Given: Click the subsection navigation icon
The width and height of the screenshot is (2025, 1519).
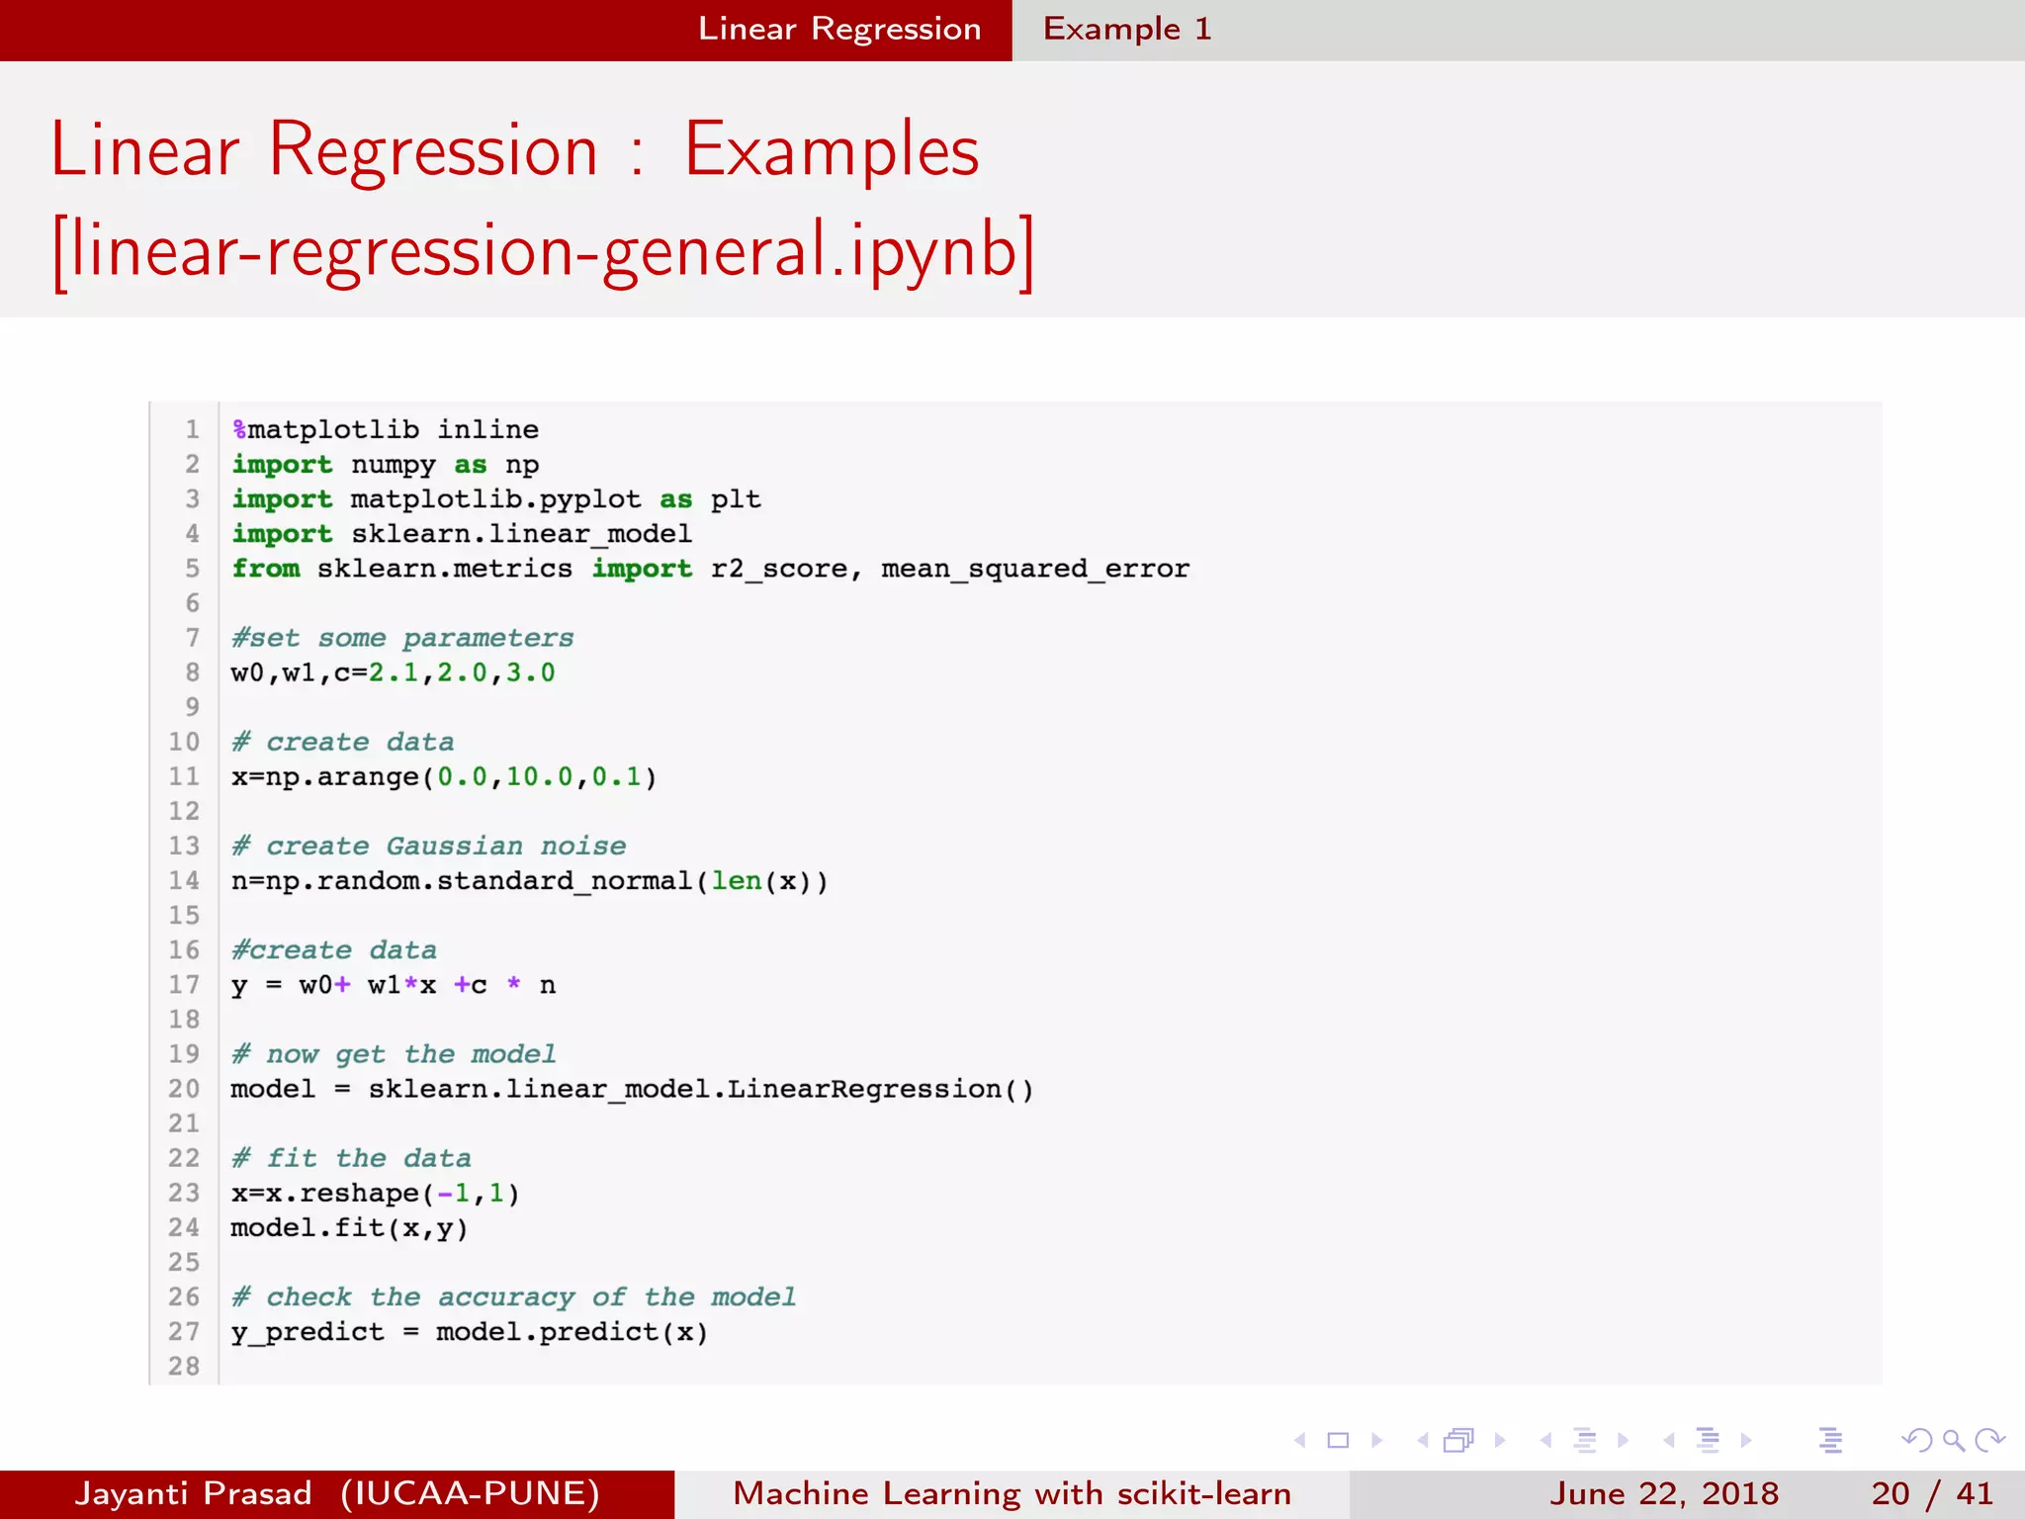Looking at the screenshot, I should coord(1585,1441).
